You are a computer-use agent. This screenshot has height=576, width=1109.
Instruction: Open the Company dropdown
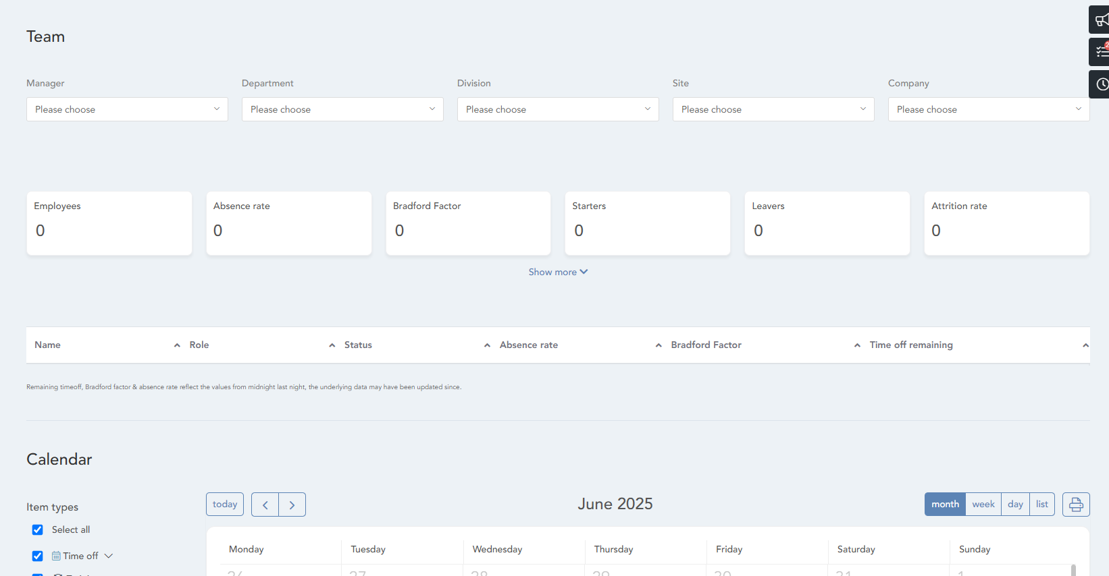(x=988, y=109)
